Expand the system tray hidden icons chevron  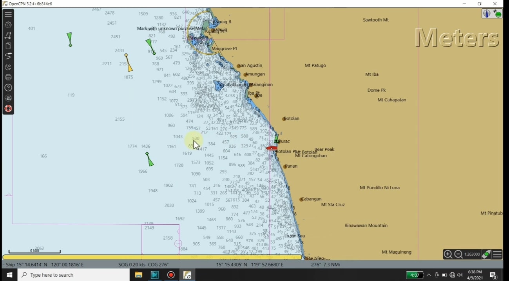pyautogui.click(x=429, y=275)
